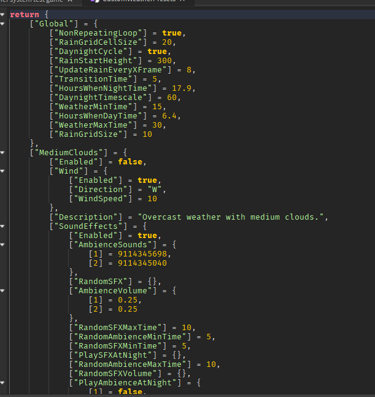Click the "RandomSFXVolume" key
375x397 pixels.
(x=115, y=374)
